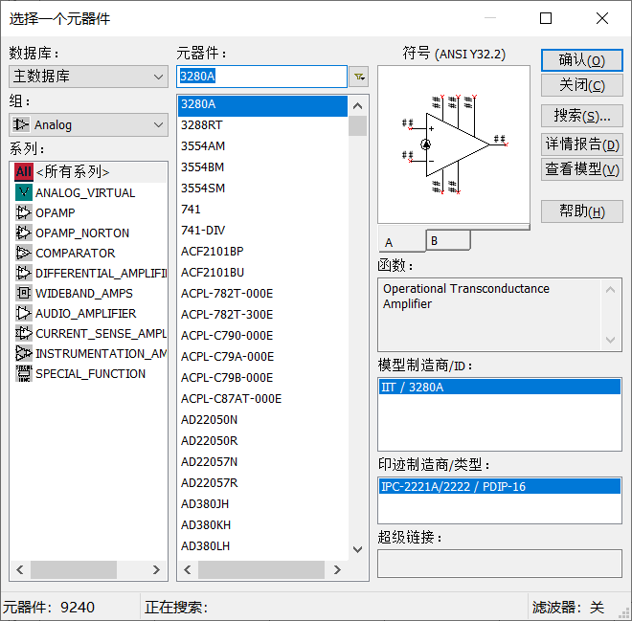Click the Analog group icon in dropdown

[21, 124]
